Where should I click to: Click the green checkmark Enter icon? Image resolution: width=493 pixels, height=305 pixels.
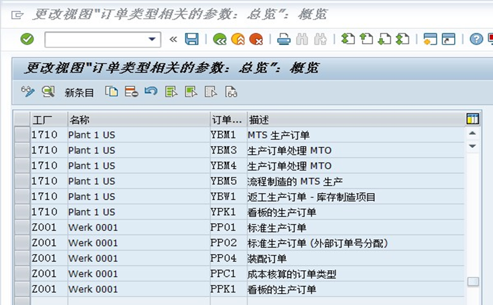click(27, 39)
